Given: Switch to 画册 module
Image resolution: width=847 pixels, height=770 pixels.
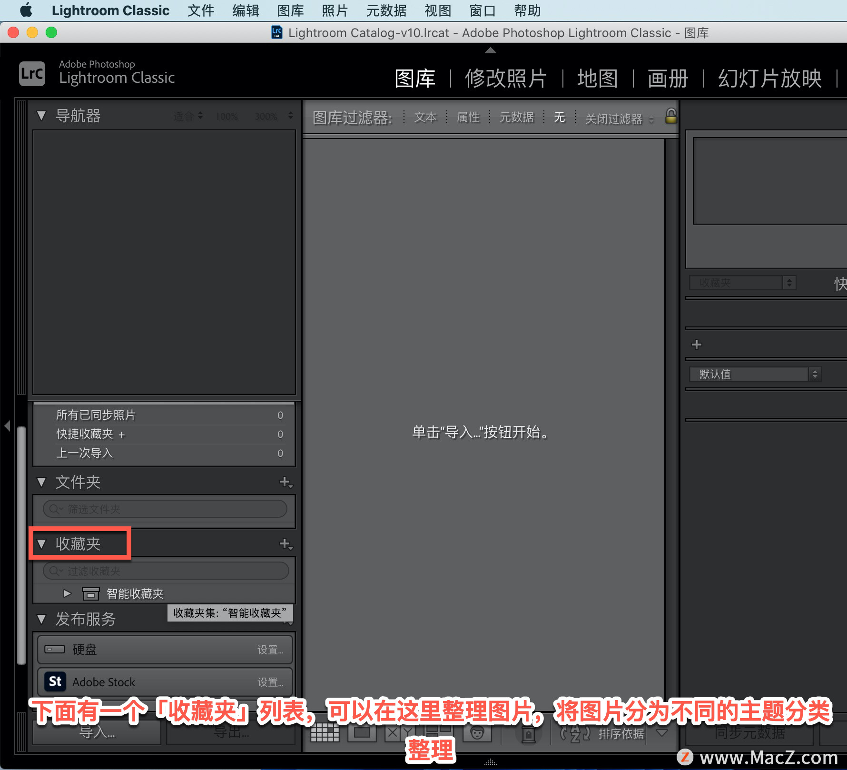Looking at the screenshot, I should pyautogui.click(x=668, y=79).
